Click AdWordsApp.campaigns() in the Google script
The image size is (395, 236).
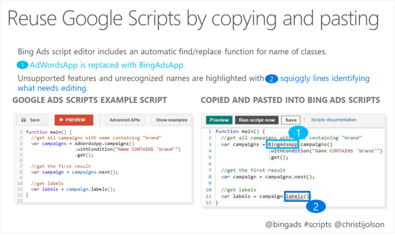pyautogui.click(x=104, y=144)
